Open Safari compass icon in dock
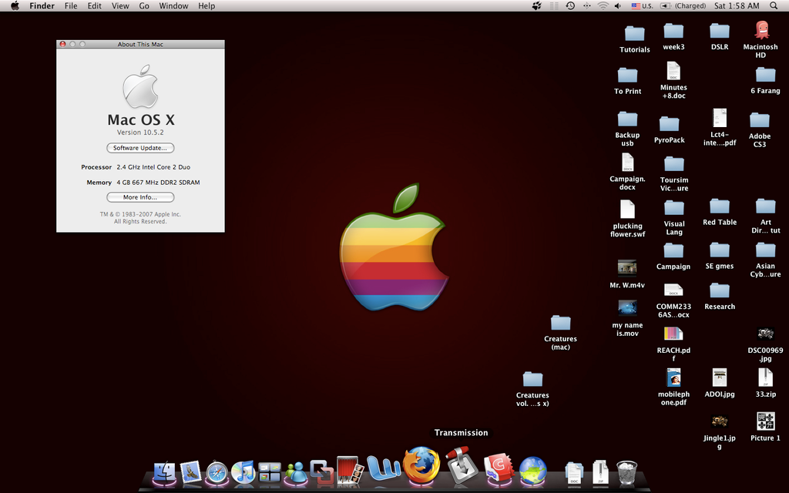Screen dimensions: 789x493 [x=217, y=471]
